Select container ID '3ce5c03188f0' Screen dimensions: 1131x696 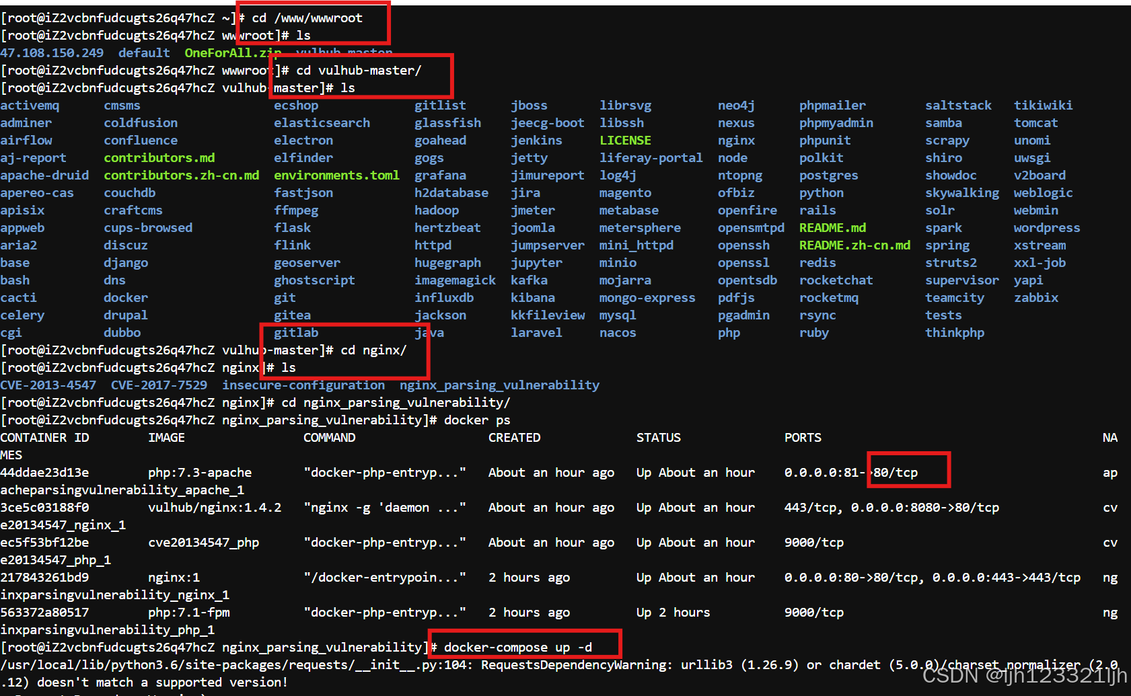pos(44,508)
